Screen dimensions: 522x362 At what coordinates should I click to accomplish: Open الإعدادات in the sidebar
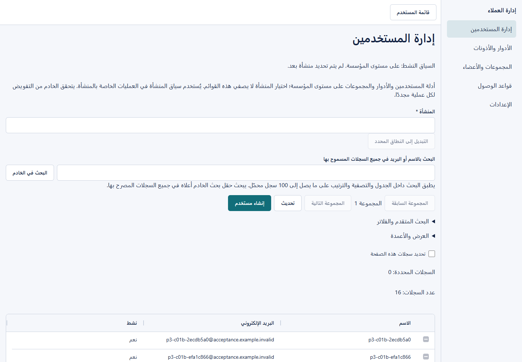point(481,104)
